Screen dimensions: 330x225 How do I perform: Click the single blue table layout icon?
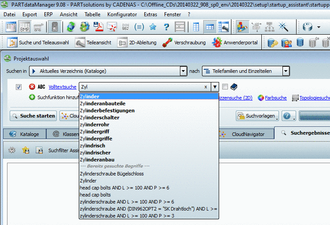[196, 27]
